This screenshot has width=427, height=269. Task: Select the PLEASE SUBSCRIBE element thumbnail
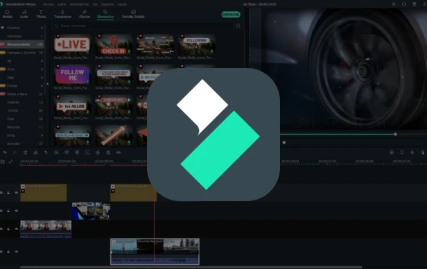point(114,75)
